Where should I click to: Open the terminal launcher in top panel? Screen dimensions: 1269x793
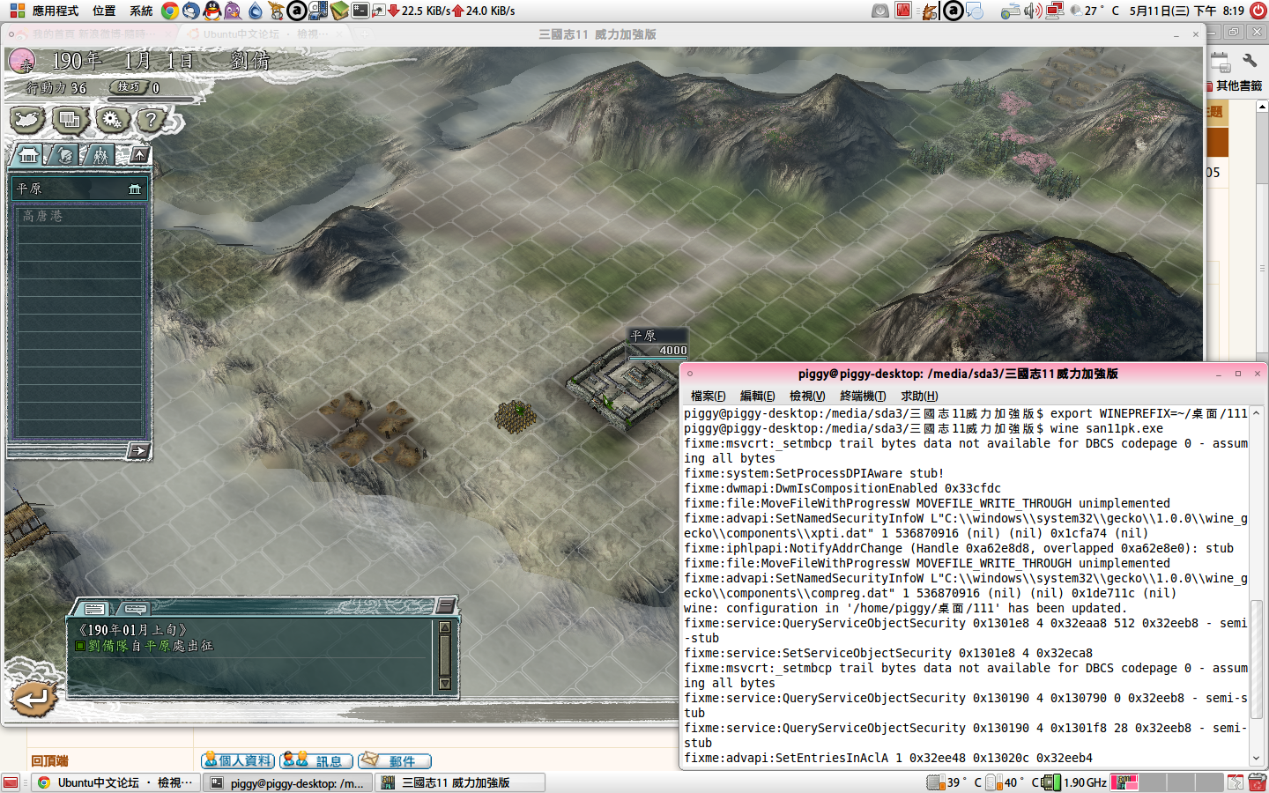(360, 11)
